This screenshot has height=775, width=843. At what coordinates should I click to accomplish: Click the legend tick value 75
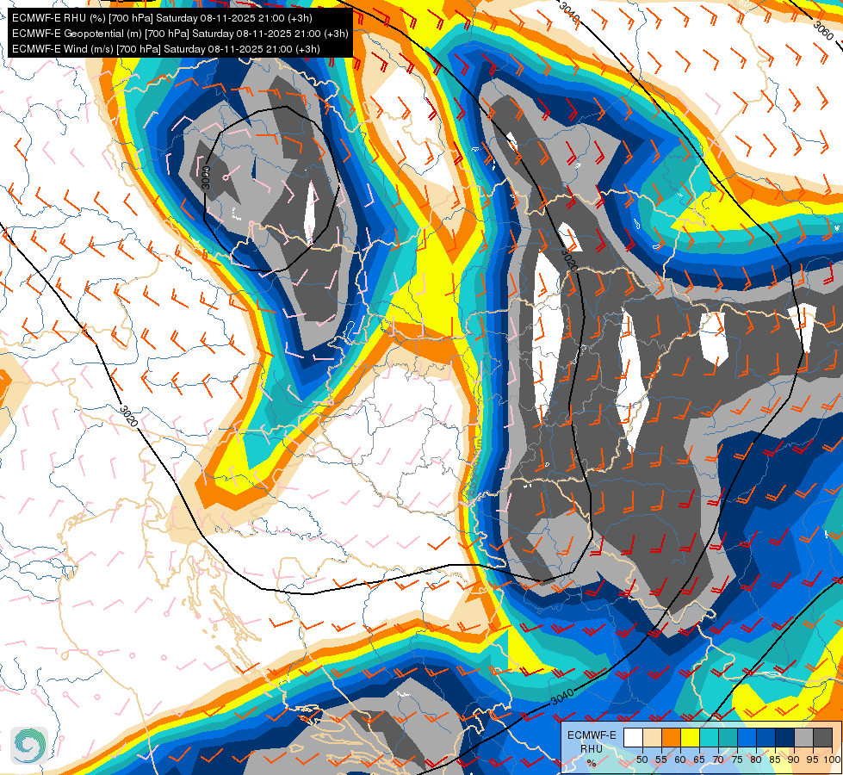(x=737, y=759)
